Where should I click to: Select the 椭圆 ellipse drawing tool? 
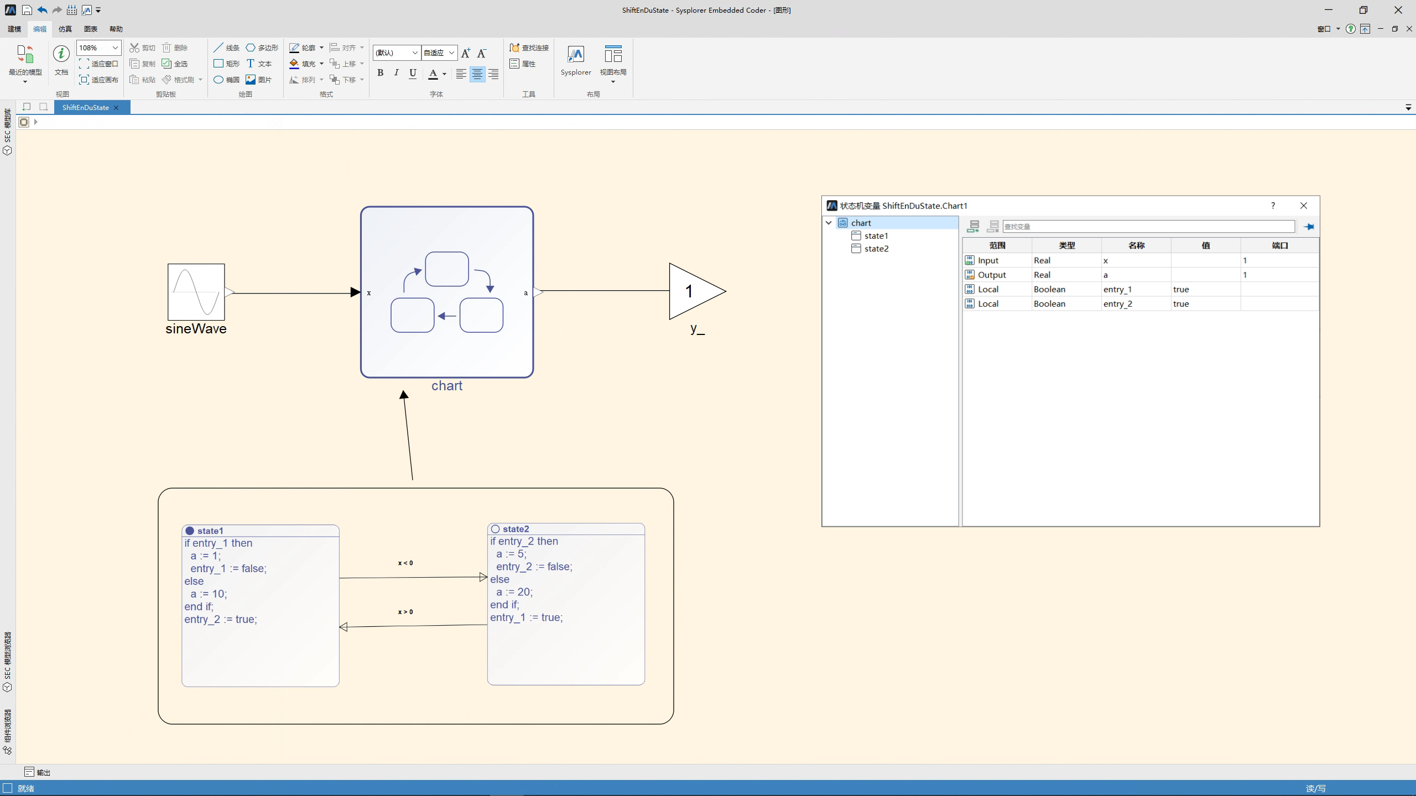[227, 80]
